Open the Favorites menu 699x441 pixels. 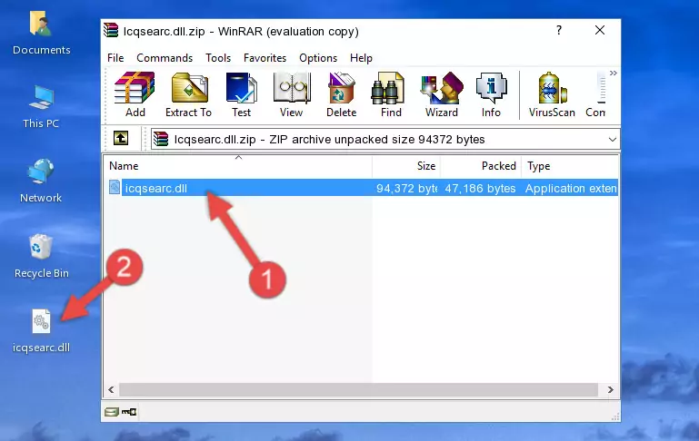(x=265, y=58)
